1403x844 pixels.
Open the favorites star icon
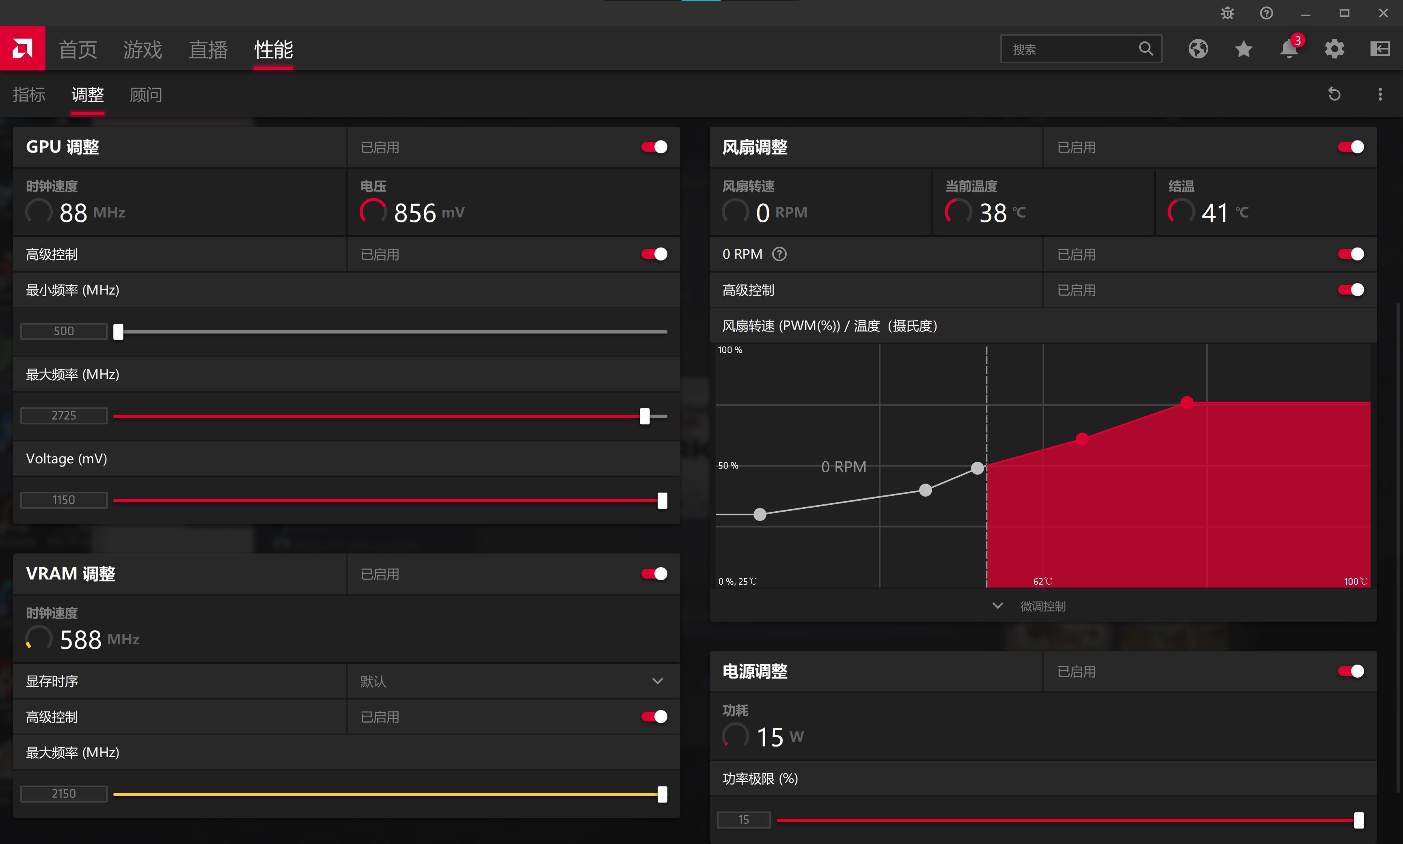click(1244, 49)
